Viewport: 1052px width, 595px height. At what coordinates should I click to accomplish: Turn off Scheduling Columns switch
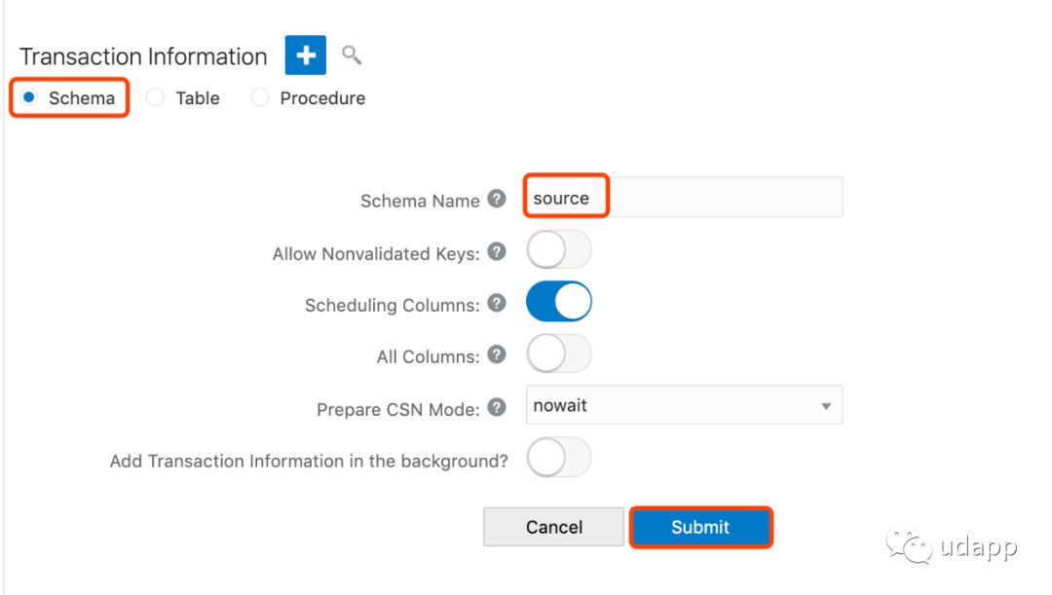point(559,302)
